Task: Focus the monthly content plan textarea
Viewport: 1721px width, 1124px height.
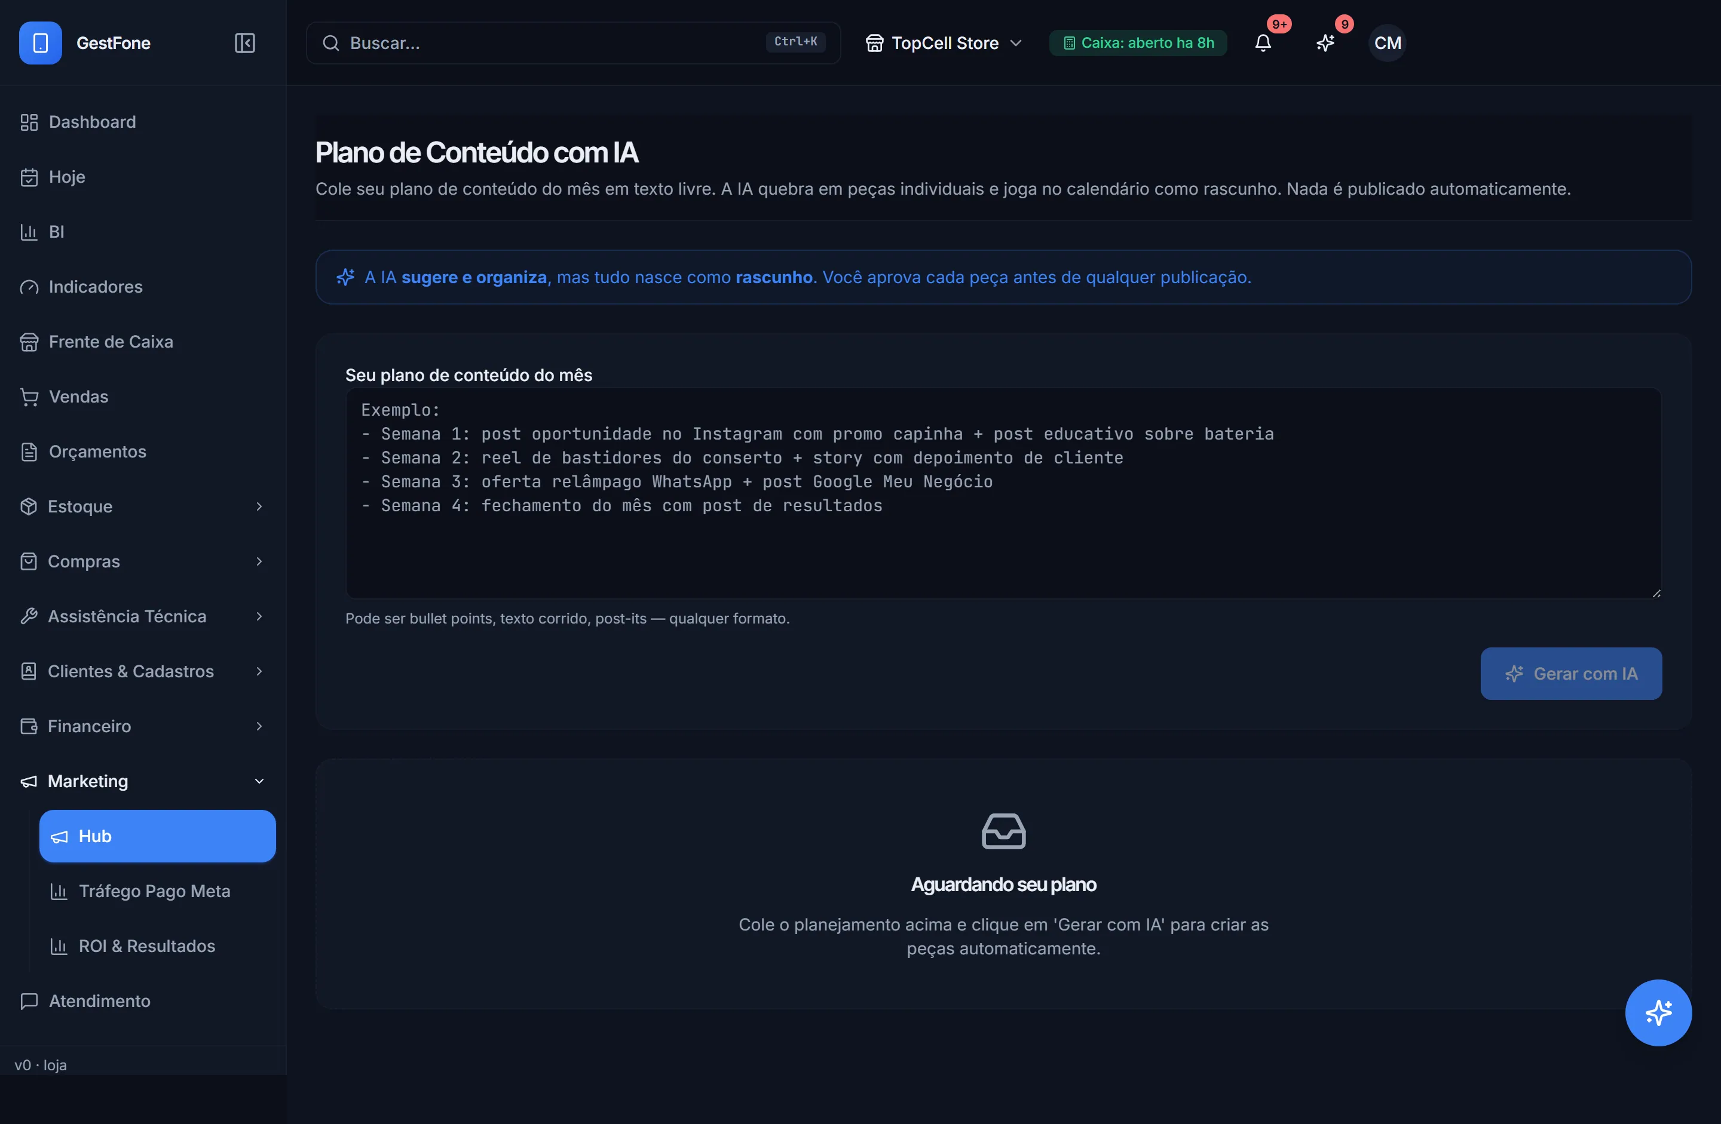Action: point(1003,493)
